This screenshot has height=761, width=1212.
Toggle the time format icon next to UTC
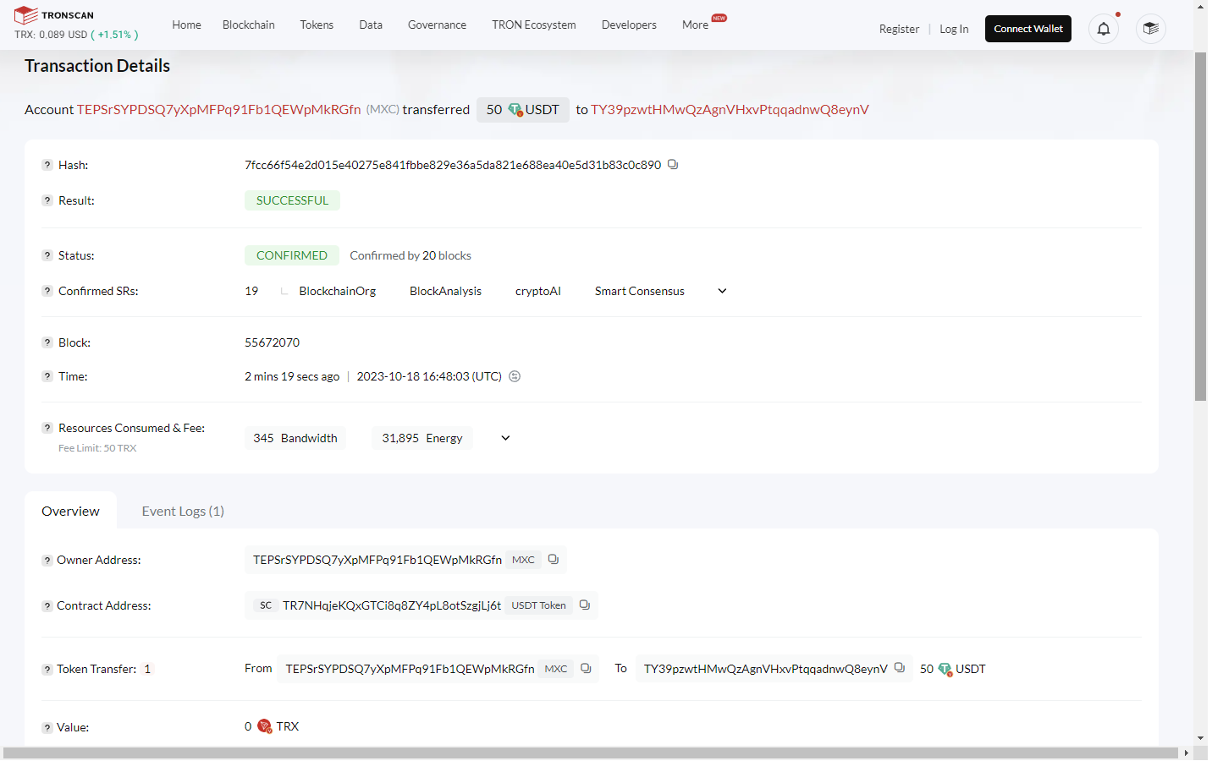point(515,376)
